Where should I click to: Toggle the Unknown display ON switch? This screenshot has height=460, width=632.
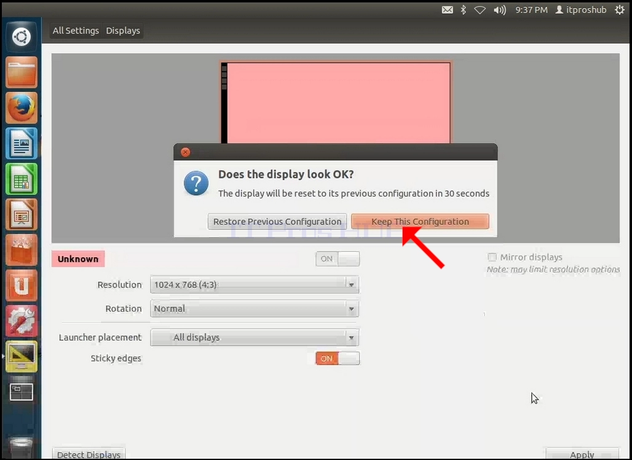coord(338,259)
